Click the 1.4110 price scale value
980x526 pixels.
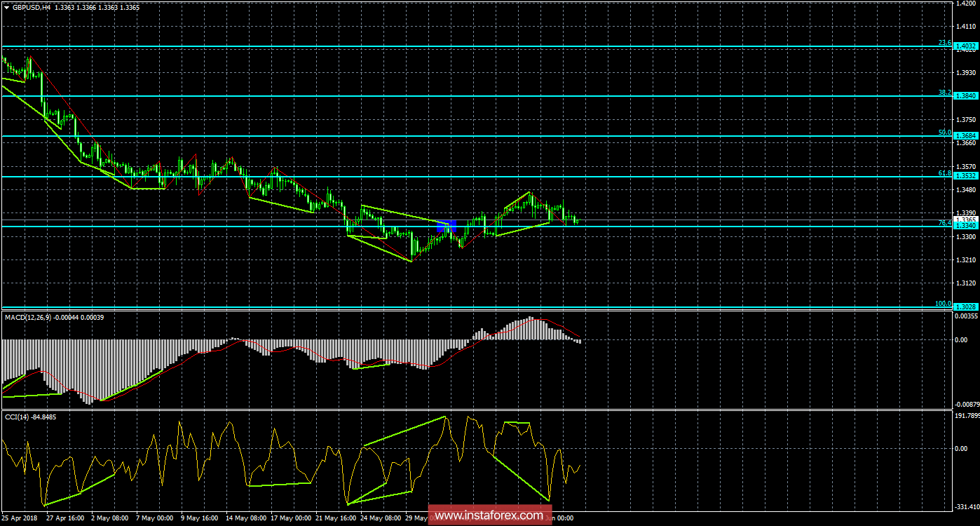[967, 26]
